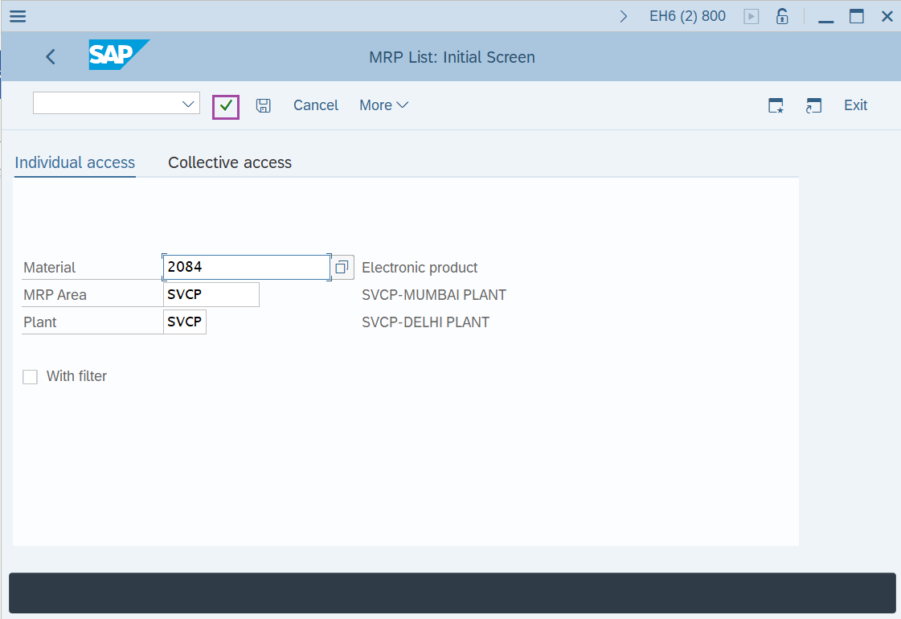The width and height of the screenshot is (901, 619).
Task: Open the multiple selection icon beside Material field
Action: coord(342,267)
